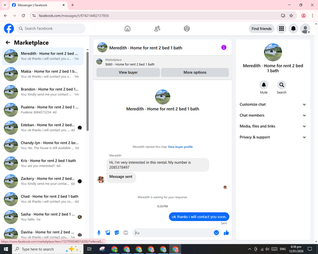Click the Windows taskbar search box
This screenshot has height=254, width=318.
48,249
